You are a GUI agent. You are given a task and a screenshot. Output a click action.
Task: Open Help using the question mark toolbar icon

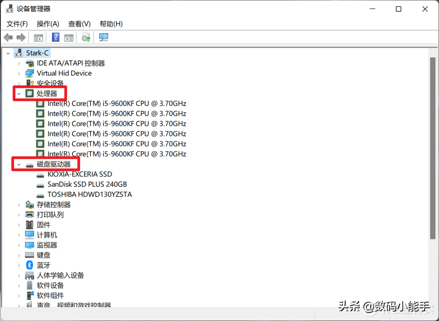pyautogui.click(x=55, y=37)
